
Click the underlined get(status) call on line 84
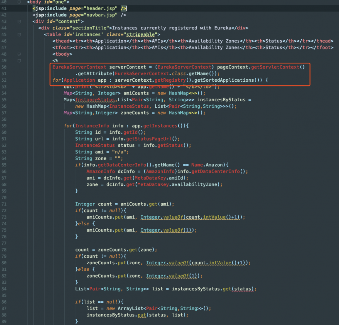click(238, 289)
